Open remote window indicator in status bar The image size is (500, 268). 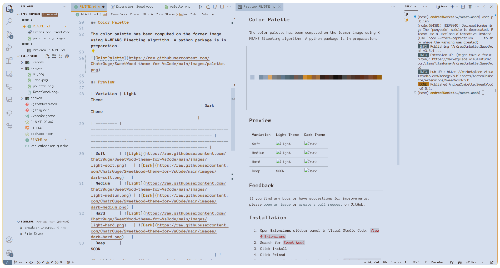pyautogui.click(x=7, y=262)
